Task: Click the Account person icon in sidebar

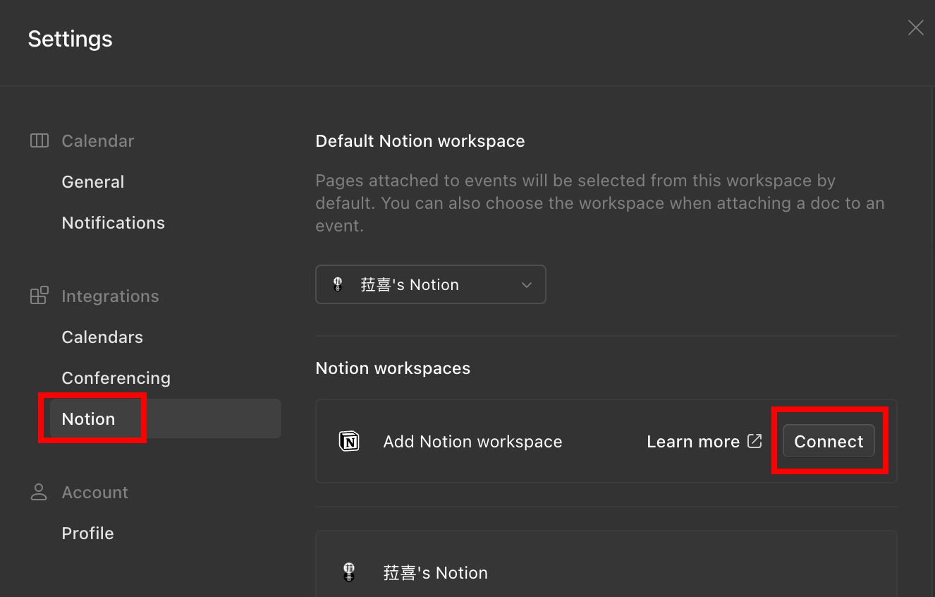Action: click(39, 492)
